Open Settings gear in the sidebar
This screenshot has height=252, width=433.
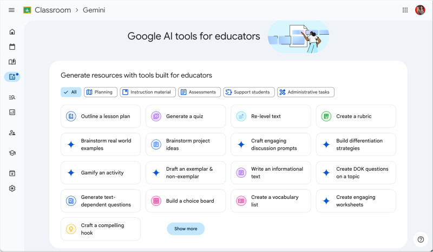(x=12, y=189)
